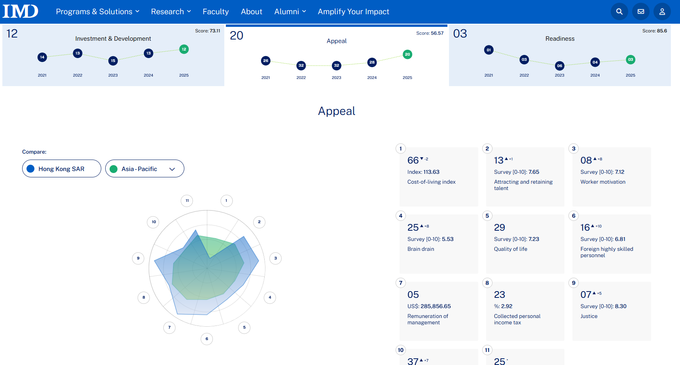
Task: Click the Hong Kong SAR compare pill
Action: pyautogui.click(x=62, y=169)
